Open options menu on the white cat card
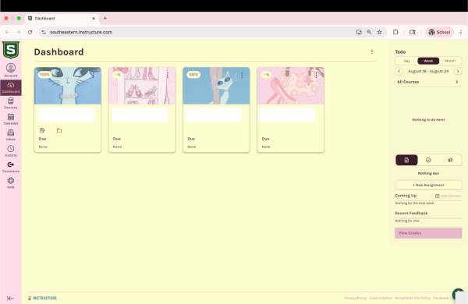The width and height of the screenshot is (468, 304). coord(242,75)
